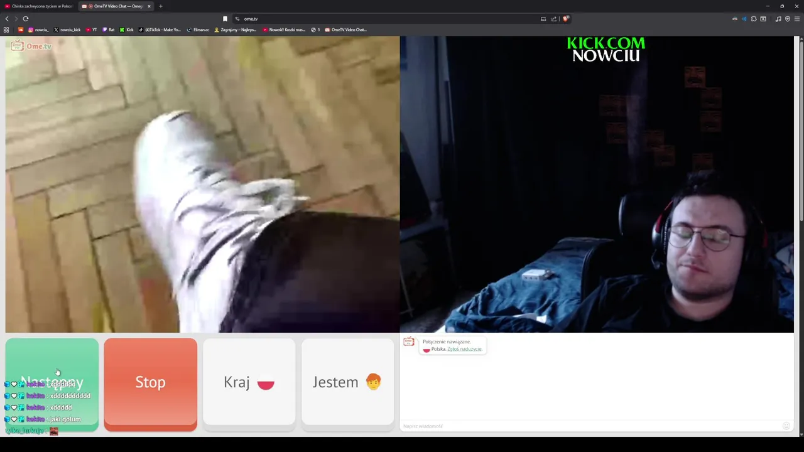Click the Ome.tv logo in video corner

(31, 46)
